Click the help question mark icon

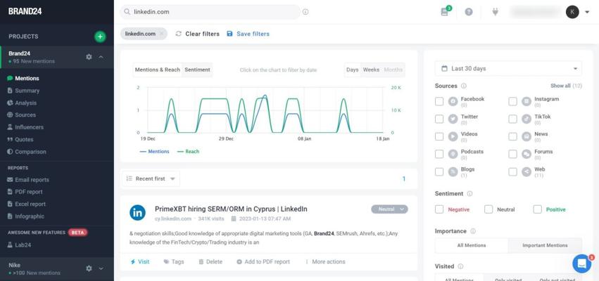click(x=469, y=12)
